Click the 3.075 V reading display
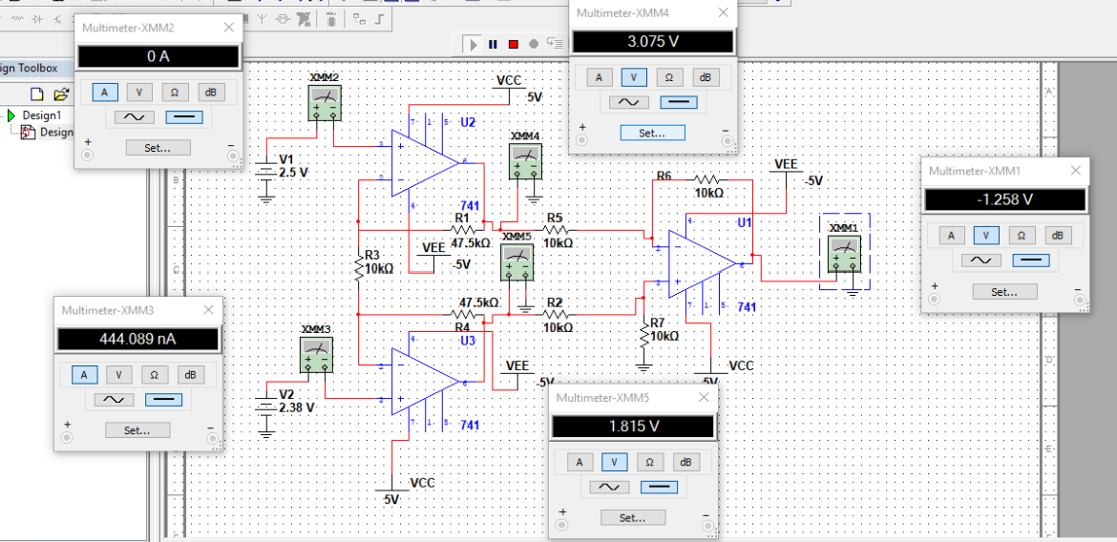The width and height of the screenshot is (1117, 542). pos(652,41)
